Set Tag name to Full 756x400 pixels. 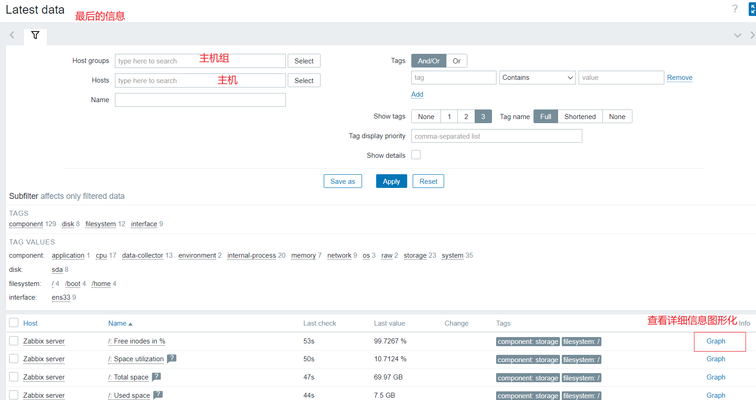point(545,116)
